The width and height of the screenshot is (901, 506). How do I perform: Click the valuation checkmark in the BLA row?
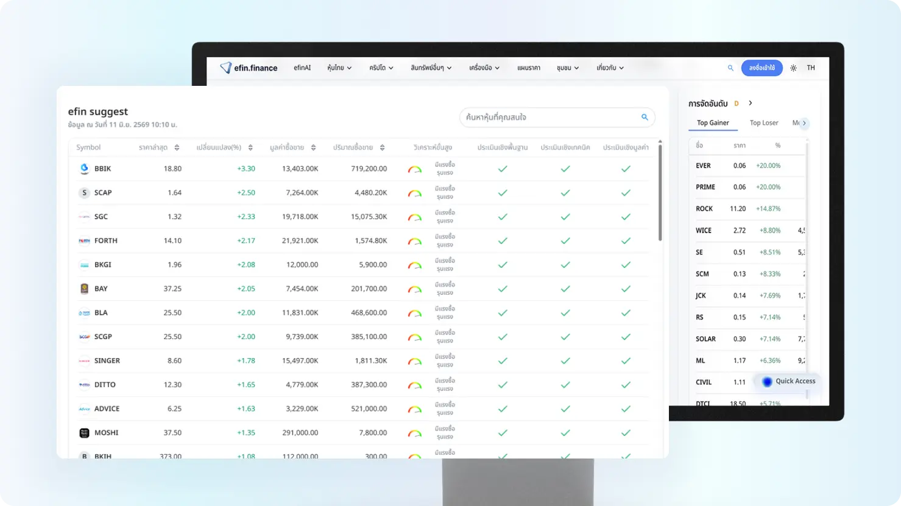626,313
